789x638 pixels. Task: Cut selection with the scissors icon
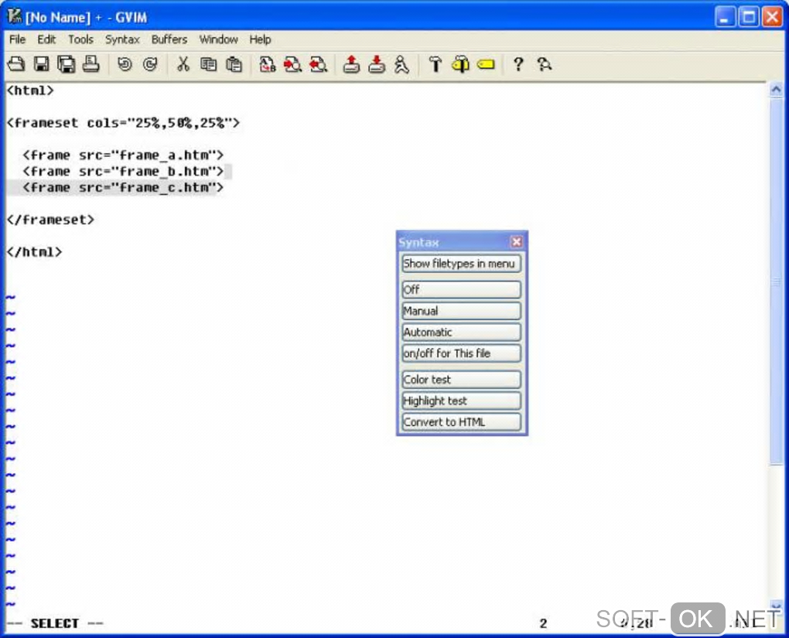183,64
